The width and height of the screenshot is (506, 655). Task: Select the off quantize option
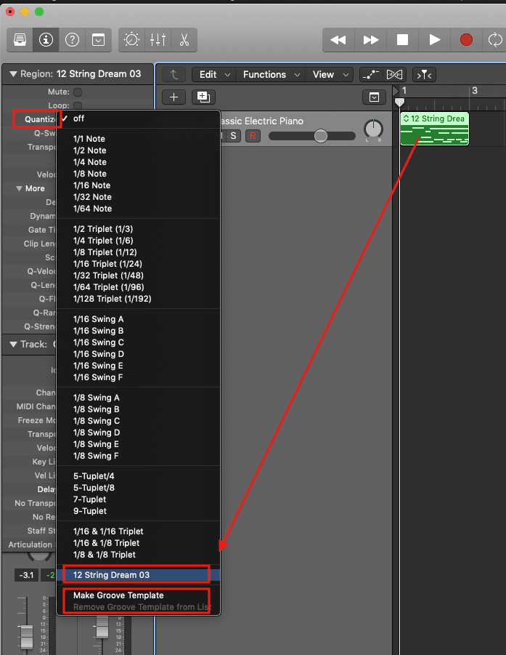[x=138, y=118]
